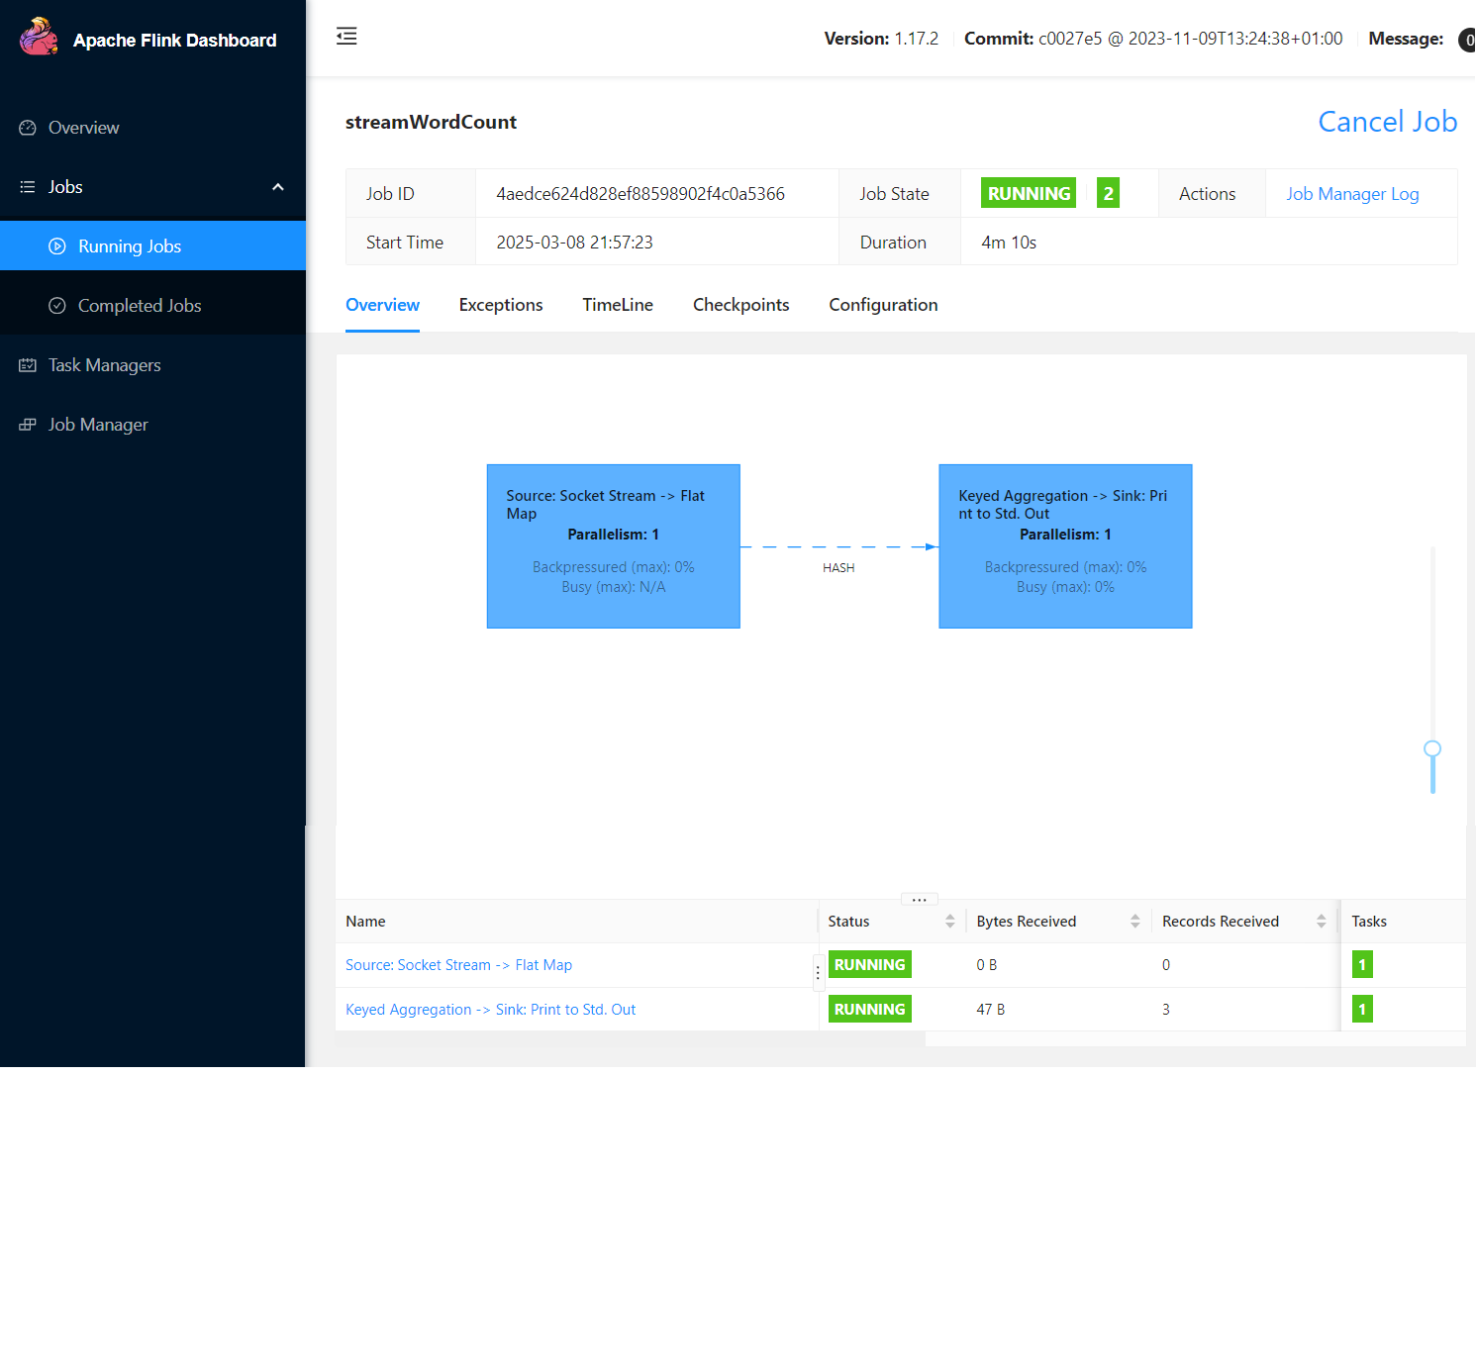
Task: Click the Task Managers calendar icon
Action: (28, 365)
